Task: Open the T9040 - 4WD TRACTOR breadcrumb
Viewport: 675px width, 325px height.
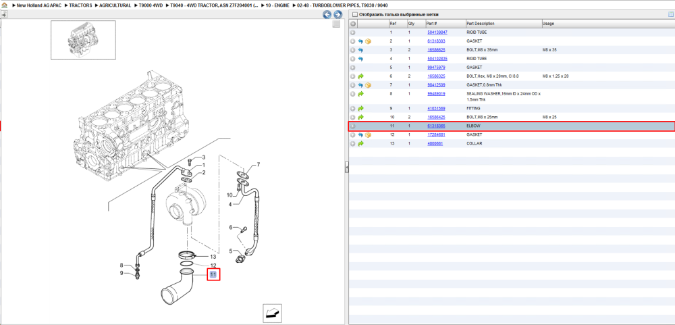Action: pyautogui.click(x=214, y=5)
